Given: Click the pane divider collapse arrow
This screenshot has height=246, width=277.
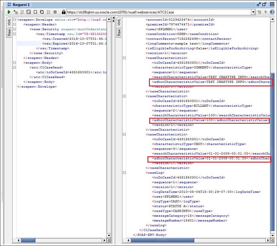Looking at the screenshot, I should pyautogui.click(x=113, y=18).
